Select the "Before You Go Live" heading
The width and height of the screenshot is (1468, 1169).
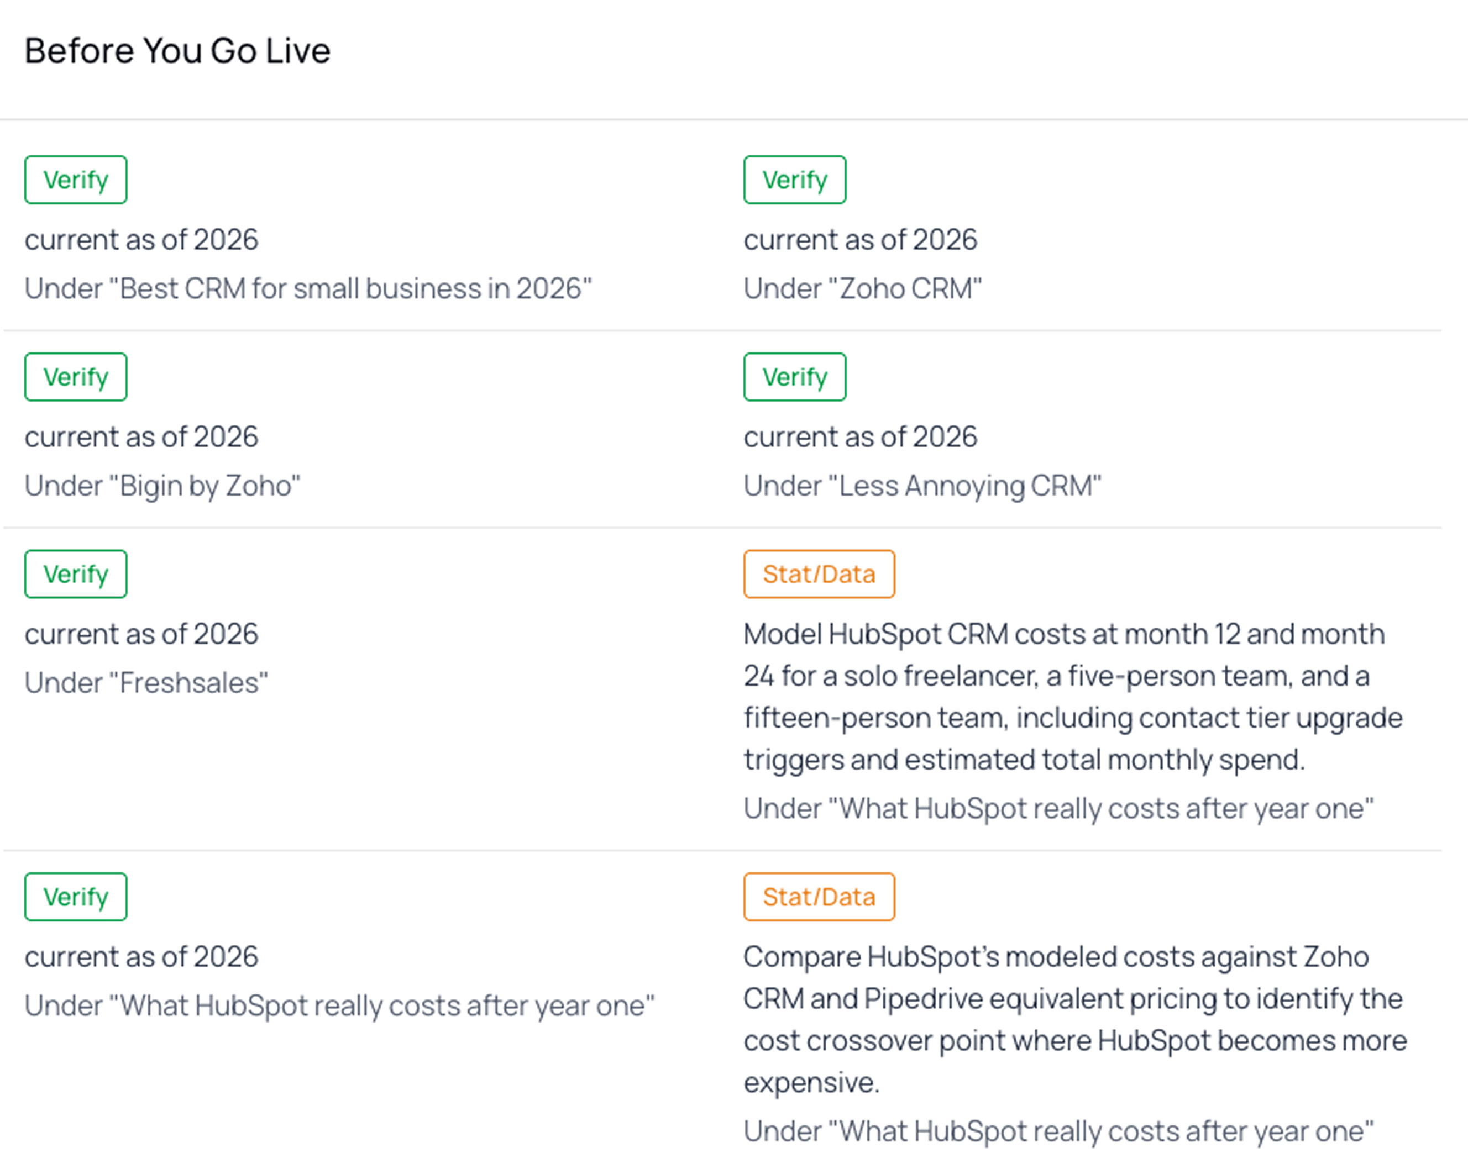[x=177, y=51]
